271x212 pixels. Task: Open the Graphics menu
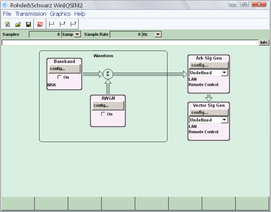[60, 14]
